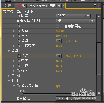The width and height of the screenshot is (104, 103).
Task: Collapse the 倾斜 group
Action: coord(9,81)
